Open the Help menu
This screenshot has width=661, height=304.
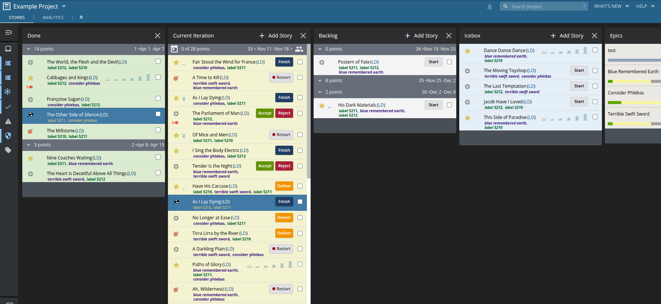click(x=645, y=6)
